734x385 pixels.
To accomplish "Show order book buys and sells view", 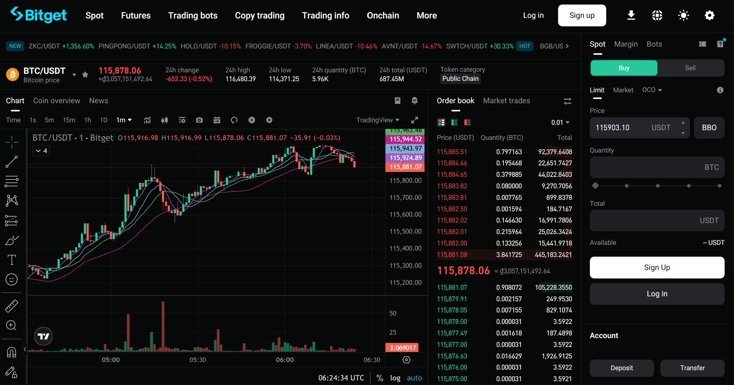I will (441, 122).
